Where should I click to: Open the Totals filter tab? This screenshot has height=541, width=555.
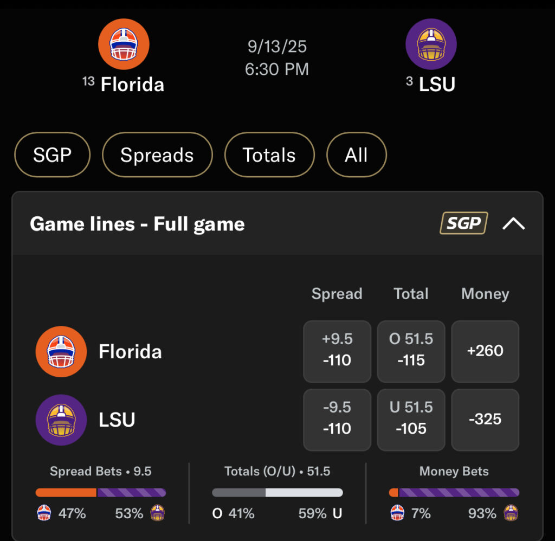pos(269,155)
